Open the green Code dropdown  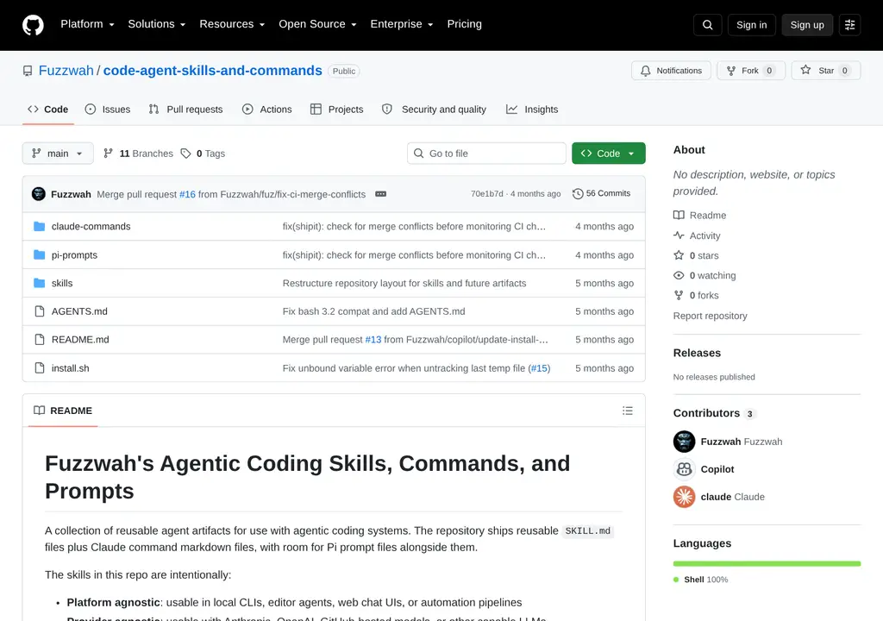608,154
